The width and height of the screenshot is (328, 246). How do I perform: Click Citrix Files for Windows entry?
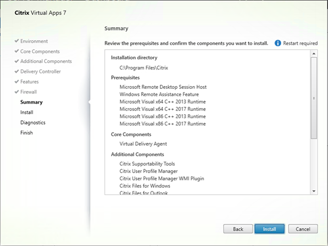click(x=145, y=186)
